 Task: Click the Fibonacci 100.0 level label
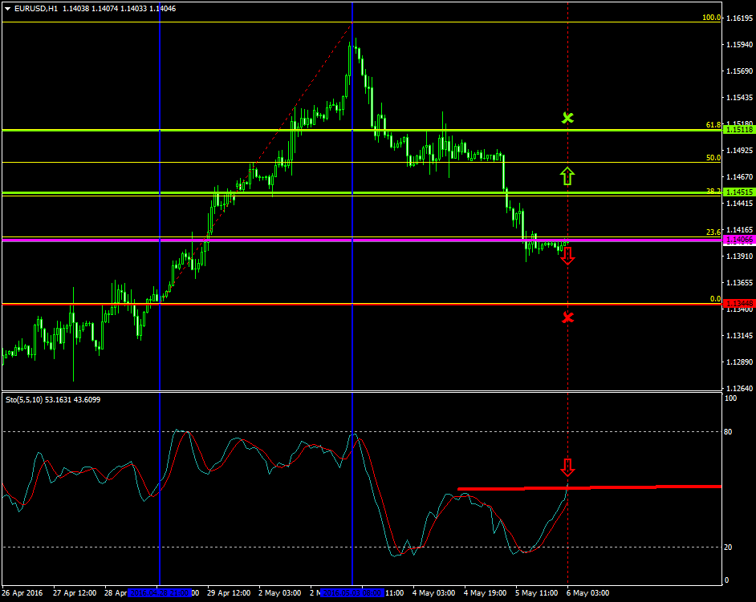(x=711, y=17)
